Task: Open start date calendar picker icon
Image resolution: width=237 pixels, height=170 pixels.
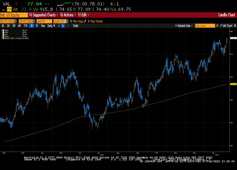Action: pyautogui.click(x=16, y=21)
